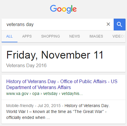The image size is (127, 126).
Task: Select the ALL results tab
Action: [x=9, y=36]
